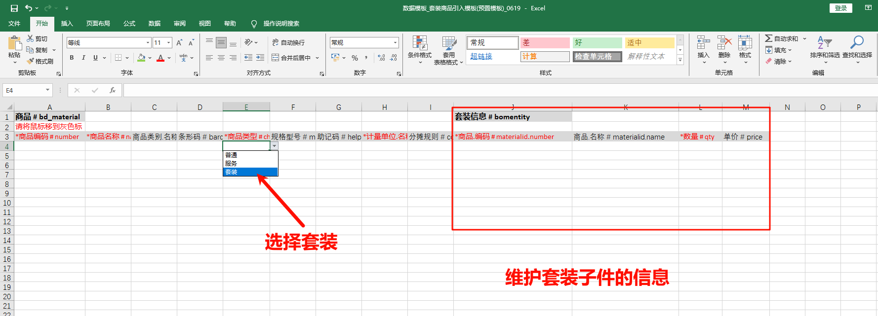Click the Cut scissors icon
The image size is (878, 316).
tap(30, 38)
